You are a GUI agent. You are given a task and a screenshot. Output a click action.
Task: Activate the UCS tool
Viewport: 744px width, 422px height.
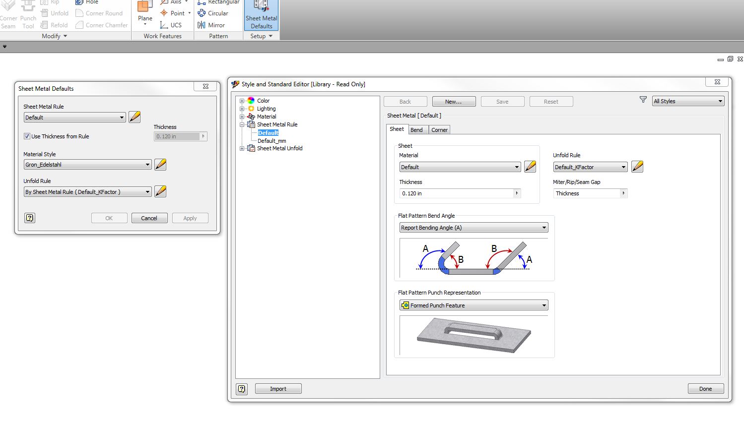point(171,25)
